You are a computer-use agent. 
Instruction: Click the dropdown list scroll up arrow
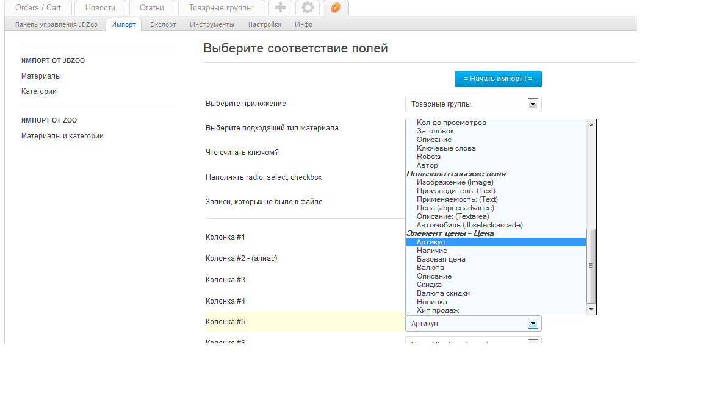coord(591,124)
